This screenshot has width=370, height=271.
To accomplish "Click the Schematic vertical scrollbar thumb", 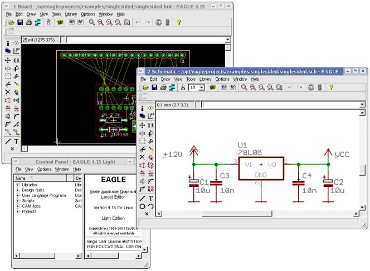I will pos(362,170).
